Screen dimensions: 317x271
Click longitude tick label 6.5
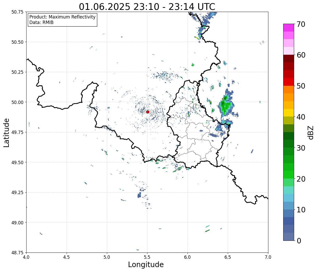pyautogui.click(x=228, y=257)
